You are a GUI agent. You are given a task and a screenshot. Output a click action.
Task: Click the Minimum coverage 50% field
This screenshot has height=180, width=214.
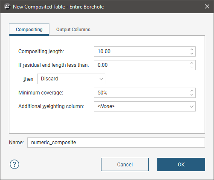click(x=145, y=93)
